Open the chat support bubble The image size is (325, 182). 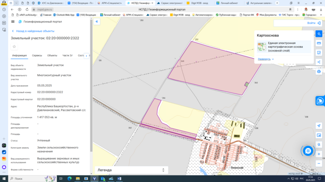click(308, 151)
